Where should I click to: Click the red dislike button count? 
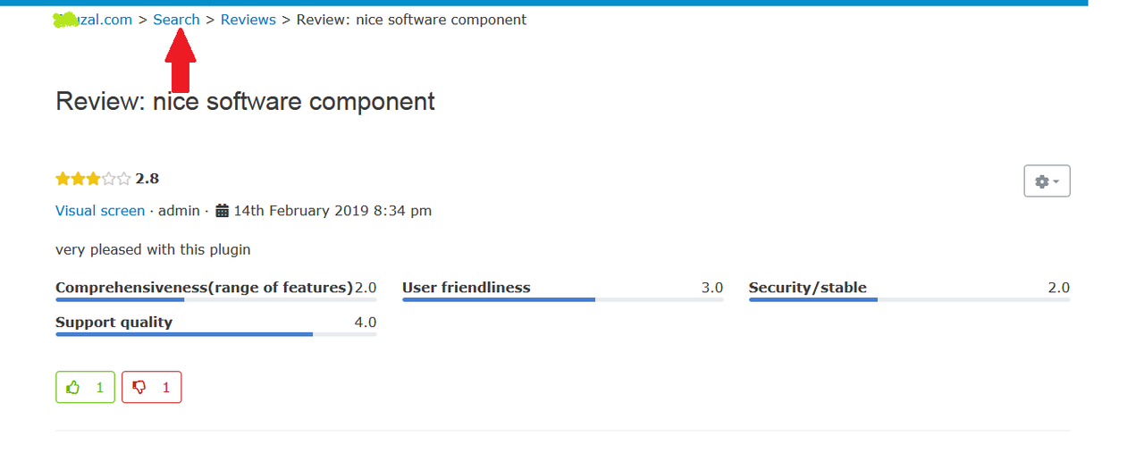166,388
